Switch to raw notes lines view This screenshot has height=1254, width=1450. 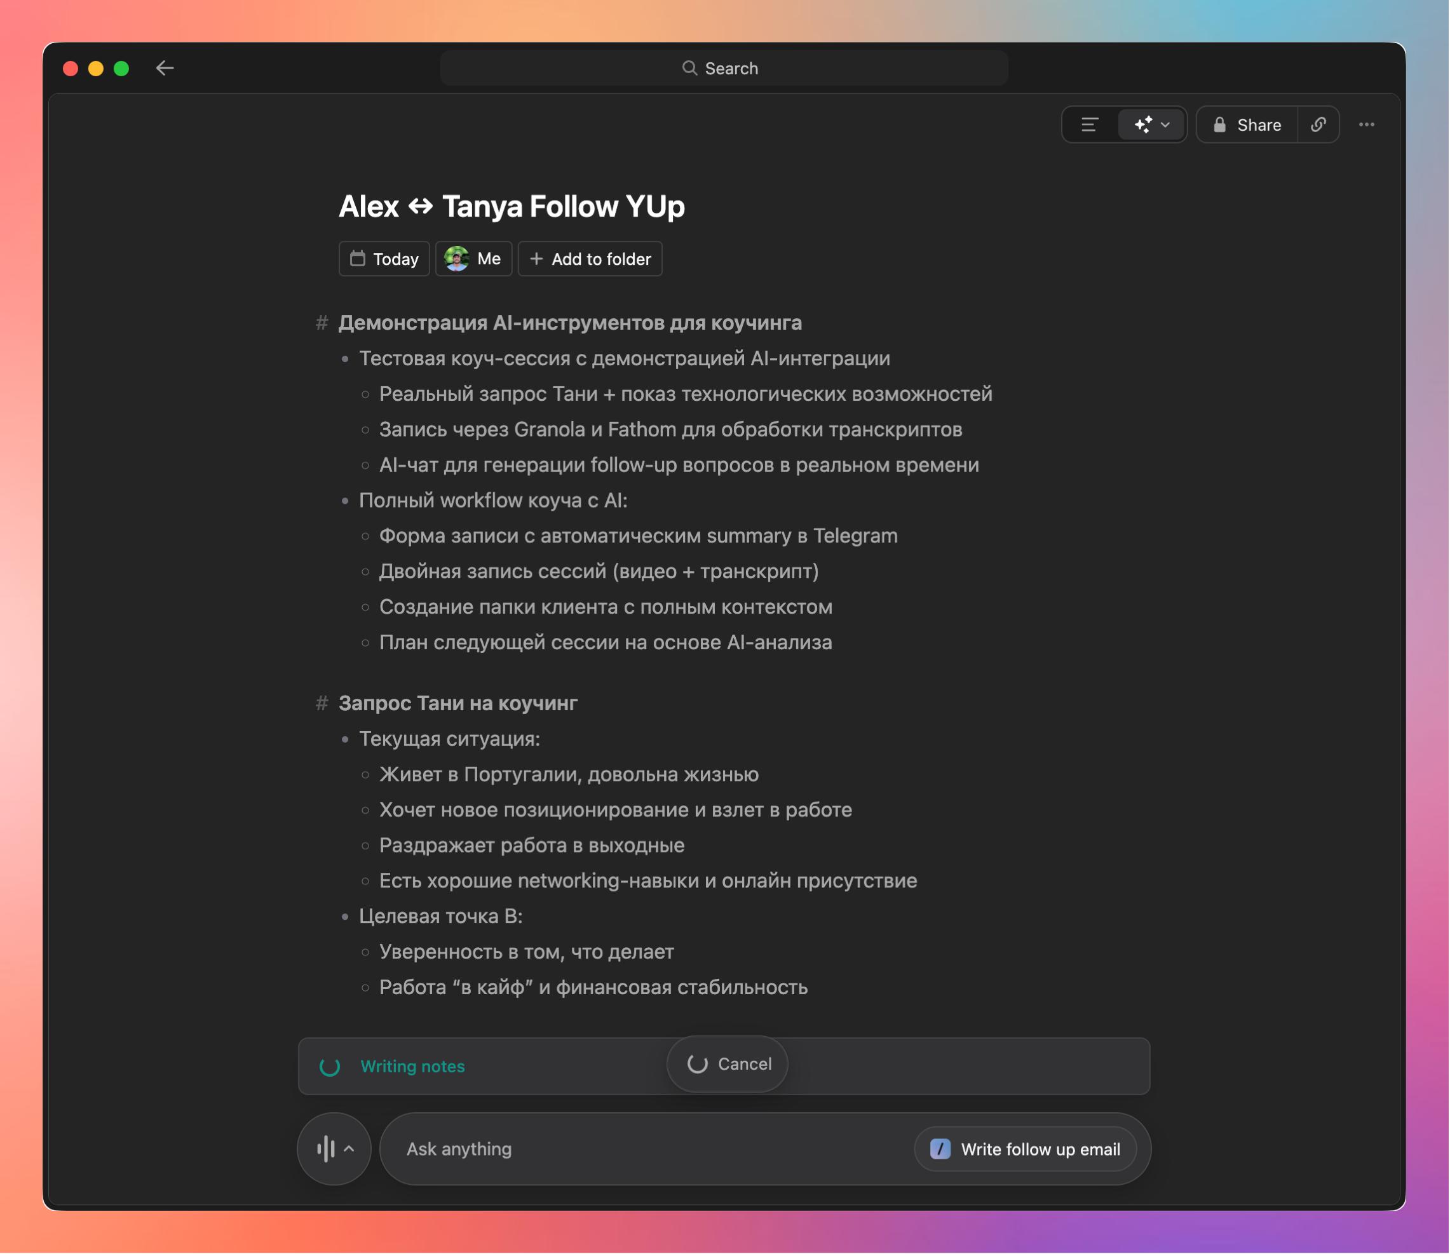[x=1090, y=125]
